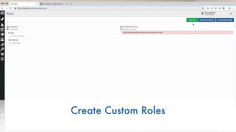236x132 pixels.
Task: Click the yellow key extension icon
Action: click(x=208, y=8)
